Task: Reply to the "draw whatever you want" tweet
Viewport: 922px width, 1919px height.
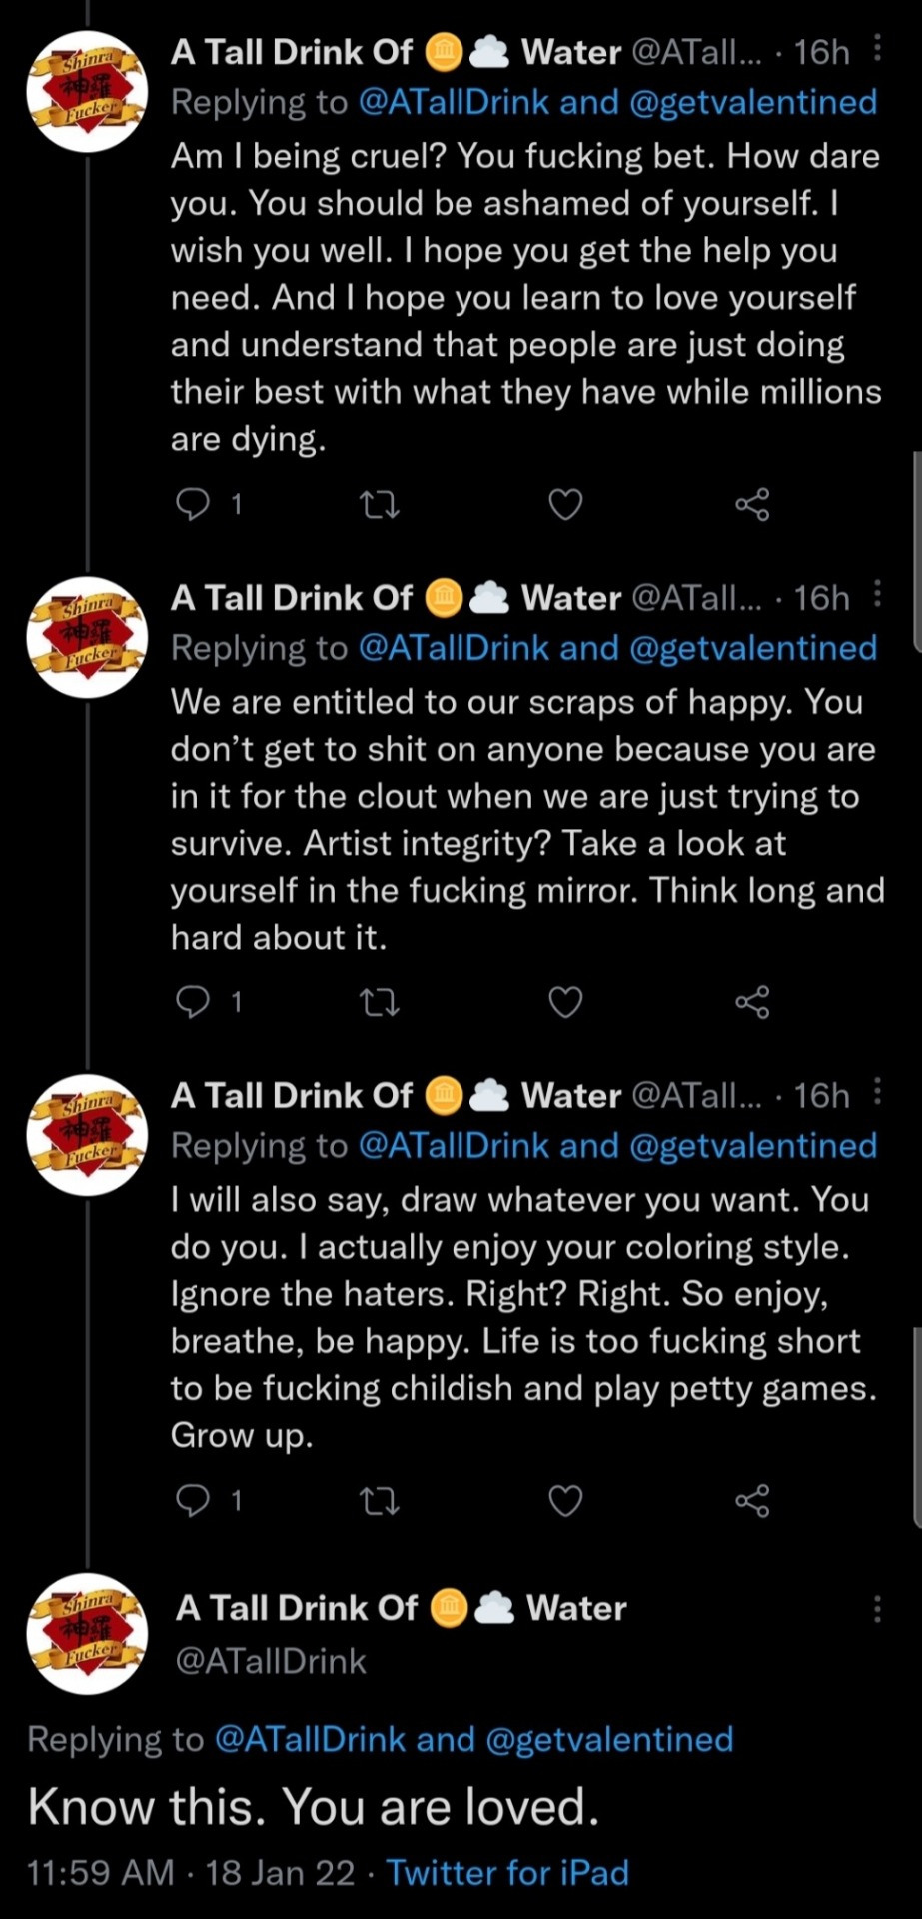Action: pos(192,1500)
